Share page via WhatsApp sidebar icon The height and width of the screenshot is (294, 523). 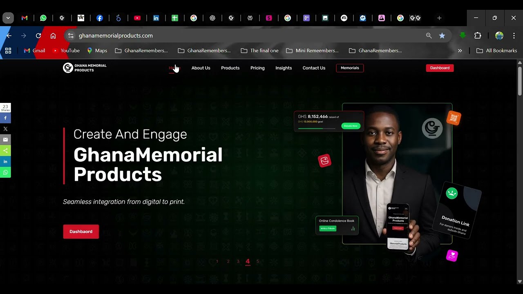5,172
